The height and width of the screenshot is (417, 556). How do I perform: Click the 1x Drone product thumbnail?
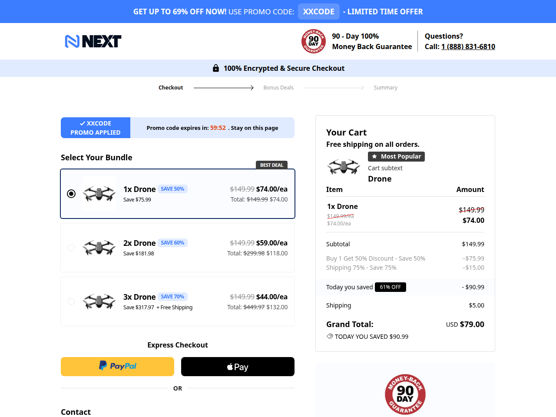[x=99, y=194]
